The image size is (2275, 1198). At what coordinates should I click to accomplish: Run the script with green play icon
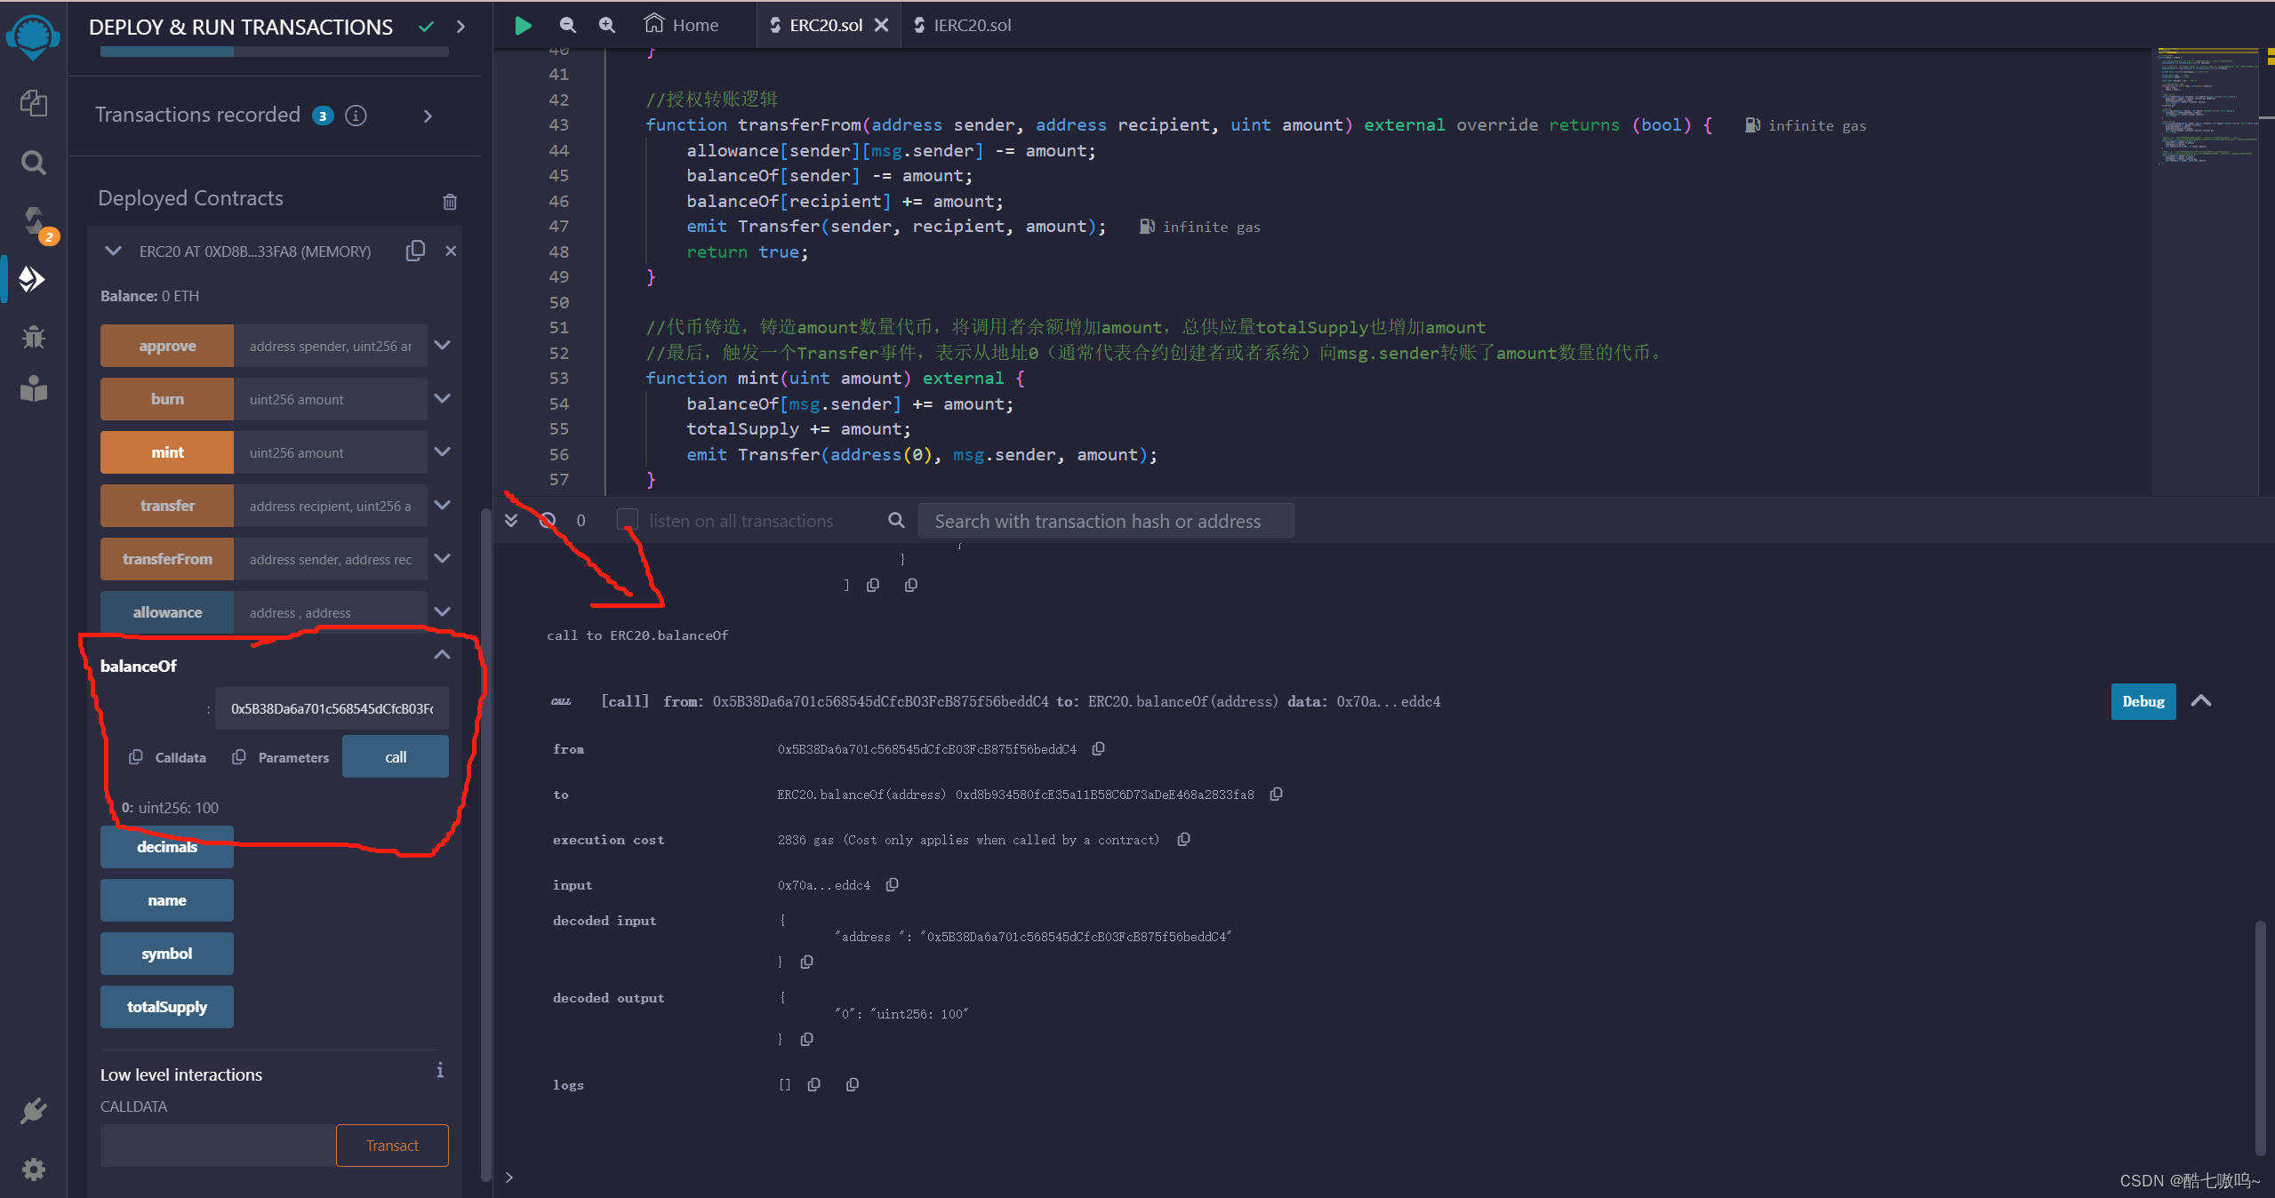(x=523, y=26)
